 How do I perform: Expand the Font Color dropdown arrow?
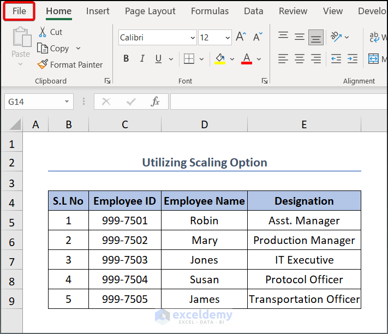tap(259, 59)
